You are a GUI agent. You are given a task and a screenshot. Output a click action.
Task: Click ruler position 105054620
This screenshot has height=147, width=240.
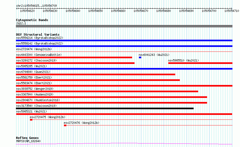[28, 11]
